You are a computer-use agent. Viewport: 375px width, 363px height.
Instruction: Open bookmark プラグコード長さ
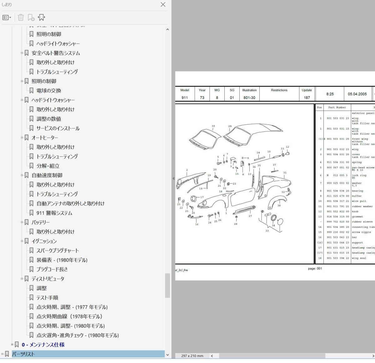point(52,269)
